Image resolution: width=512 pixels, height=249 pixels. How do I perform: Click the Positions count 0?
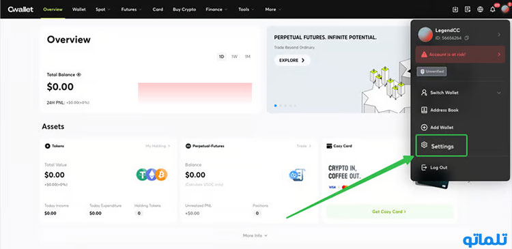(x=257, y=214)
